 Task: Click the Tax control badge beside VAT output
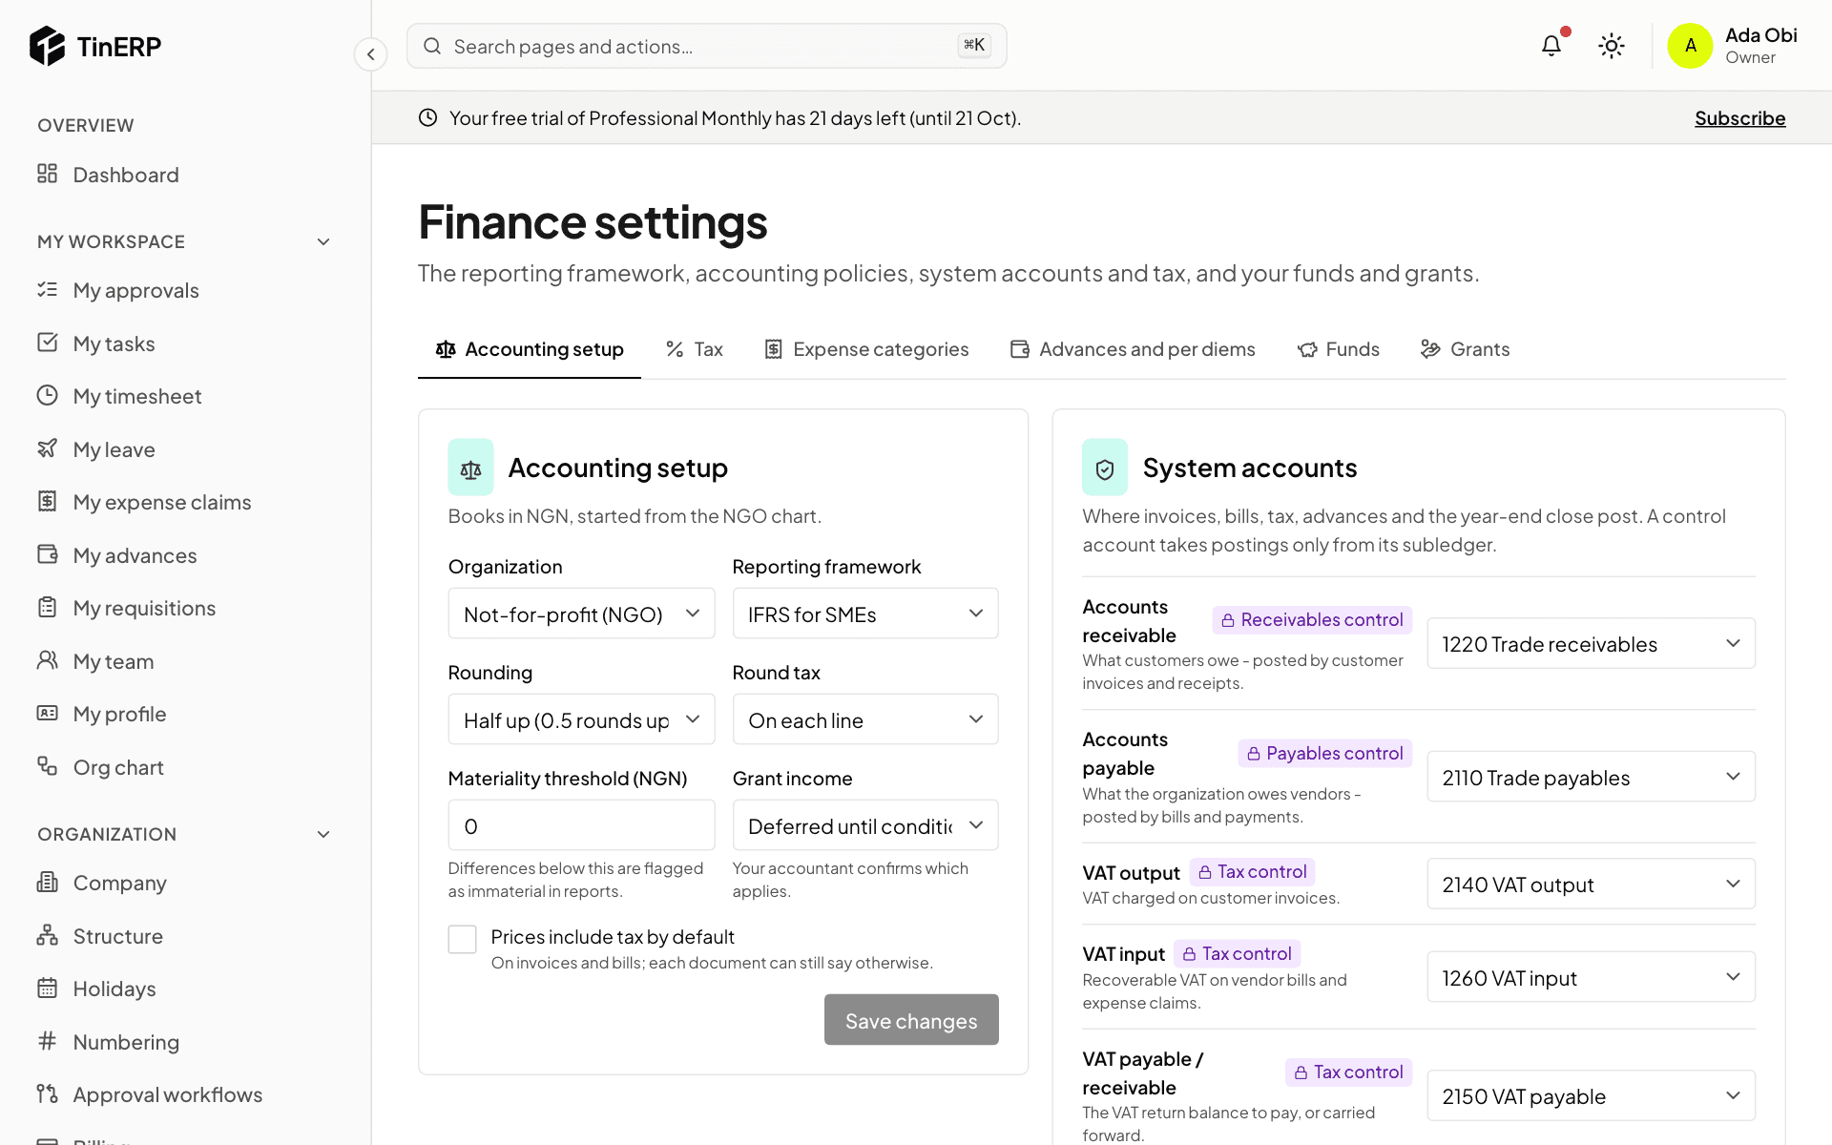(x=1252, y=871)
